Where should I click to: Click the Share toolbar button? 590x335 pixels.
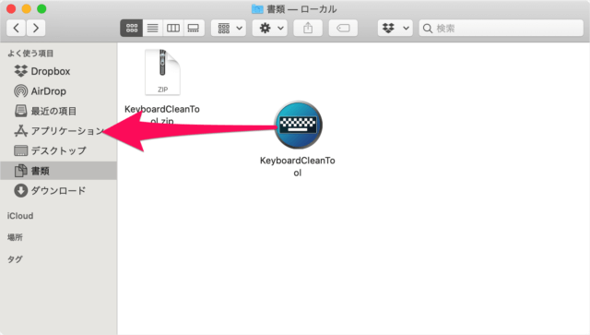click(308, 28)
